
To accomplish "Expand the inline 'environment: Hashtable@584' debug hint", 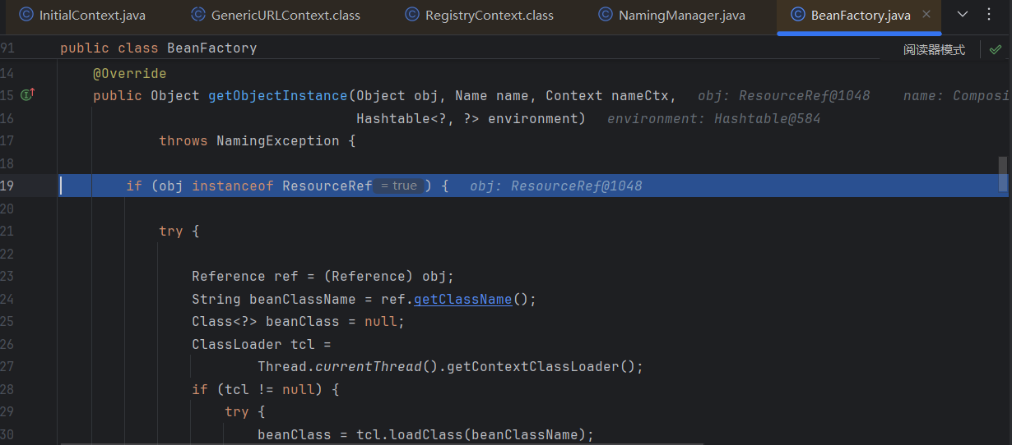I will pyautogui.click(x=713, y=118).
